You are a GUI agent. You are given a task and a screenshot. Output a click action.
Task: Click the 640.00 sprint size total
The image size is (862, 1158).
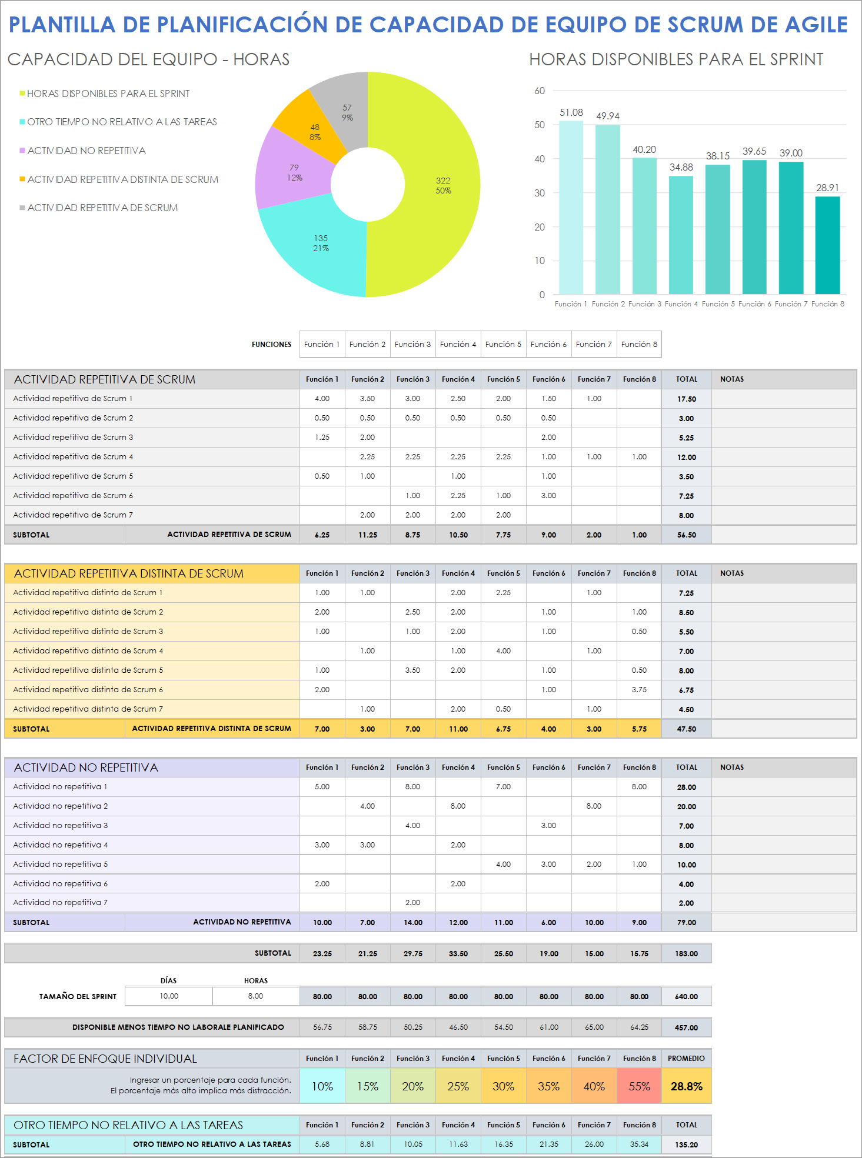[x=686, y=996]
